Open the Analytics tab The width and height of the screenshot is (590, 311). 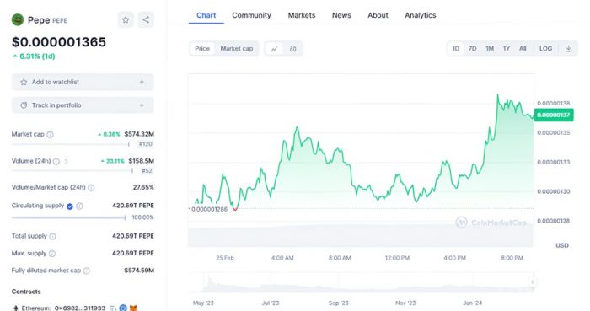coord(421,15)
